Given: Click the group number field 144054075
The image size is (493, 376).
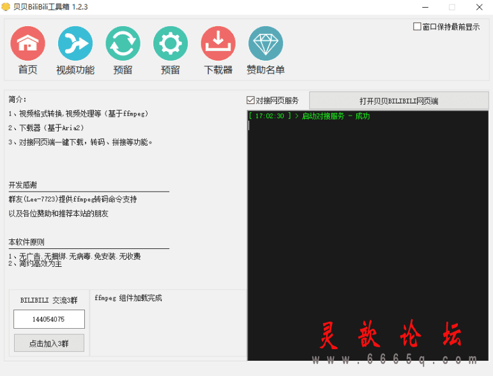Looking at the screenshot, I should [x=49, y=319].
